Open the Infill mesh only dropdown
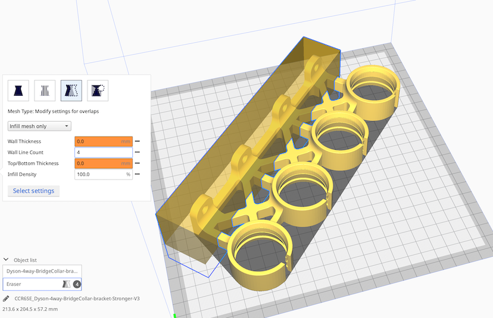The image size is (493, 318). click(39, 126)
